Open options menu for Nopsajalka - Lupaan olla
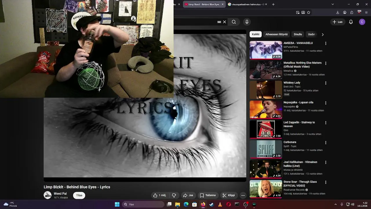 pos(325,103)
